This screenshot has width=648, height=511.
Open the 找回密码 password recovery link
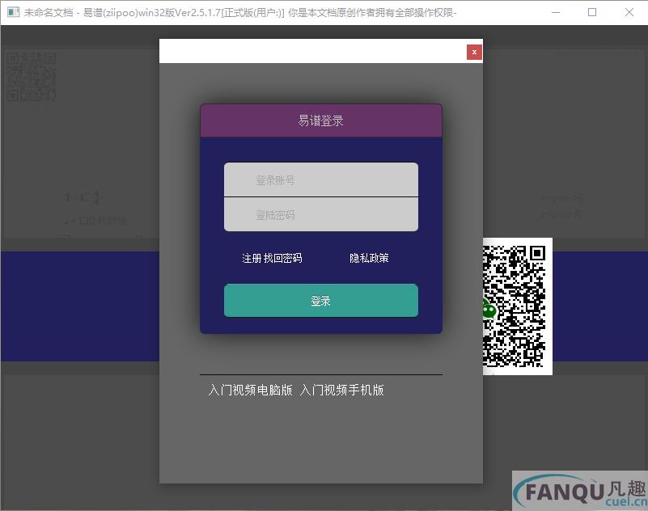283,258
